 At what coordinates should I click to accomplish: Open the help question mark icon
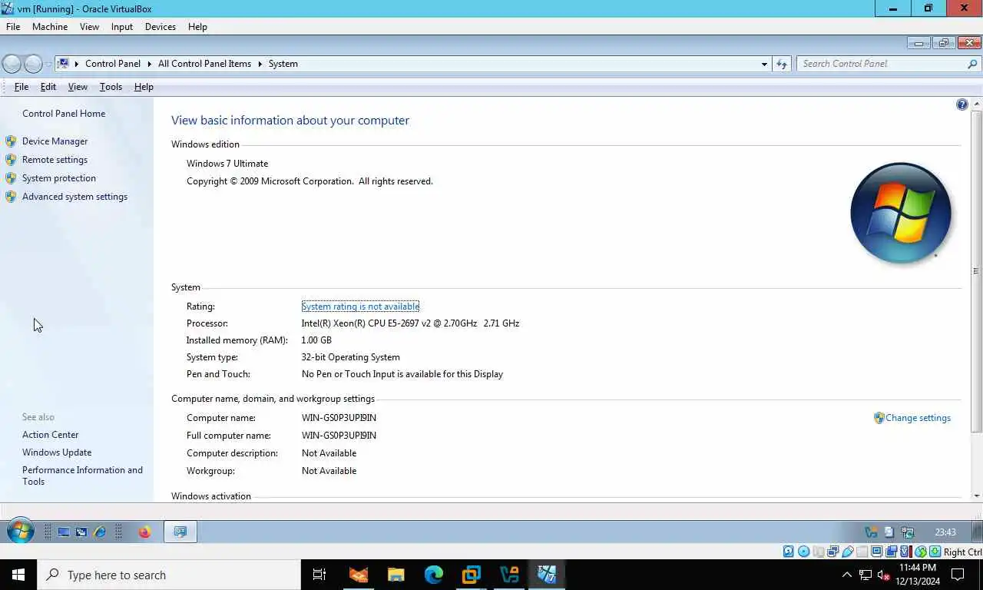pyautogui.click(x=961, y=104)
